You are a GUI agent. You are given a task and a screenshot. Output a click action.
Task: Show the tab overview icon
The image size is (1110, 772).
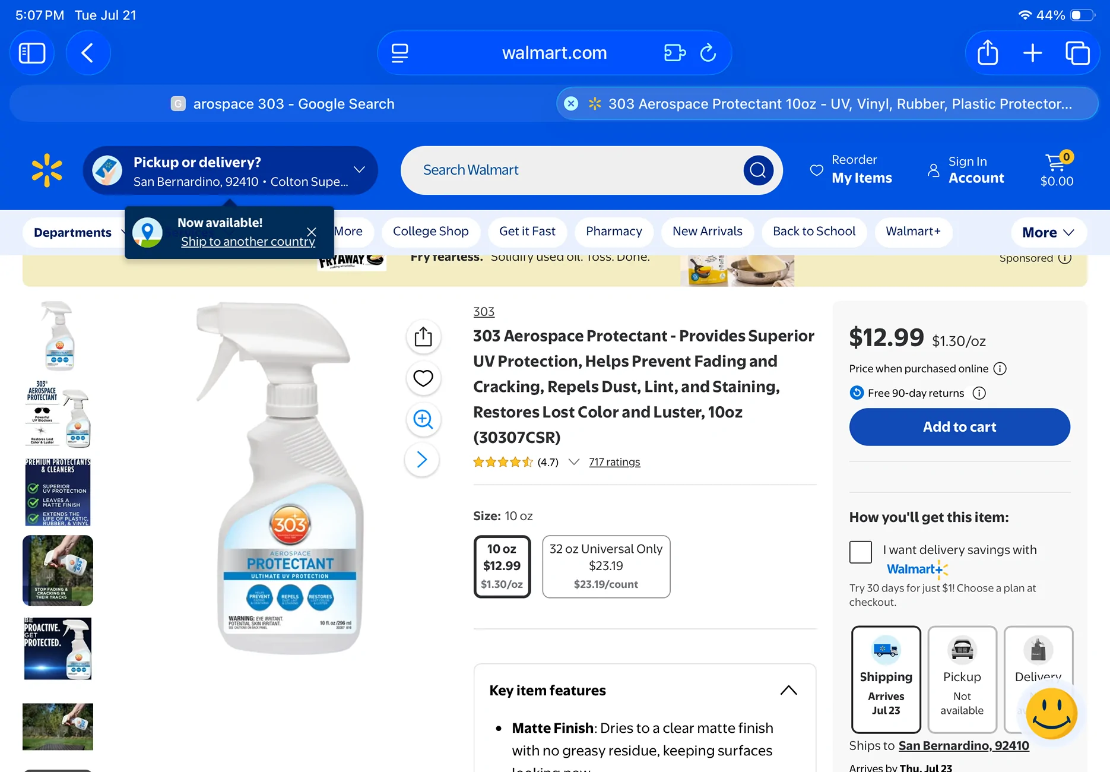(x=1077, y=53)
